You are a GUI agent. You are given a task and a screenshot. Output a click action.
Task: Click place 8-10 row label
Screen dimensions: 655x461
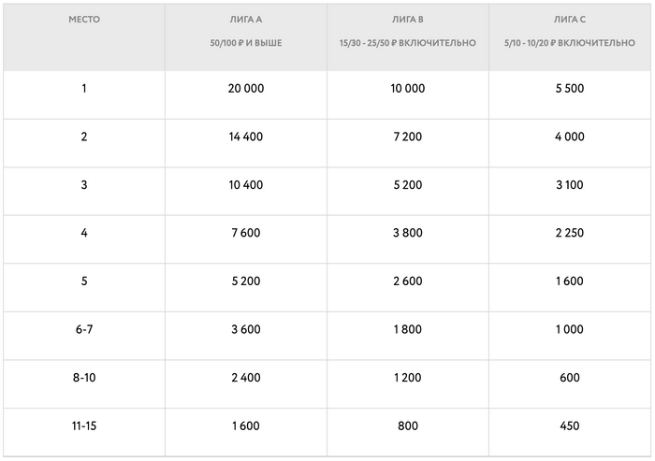84,378
